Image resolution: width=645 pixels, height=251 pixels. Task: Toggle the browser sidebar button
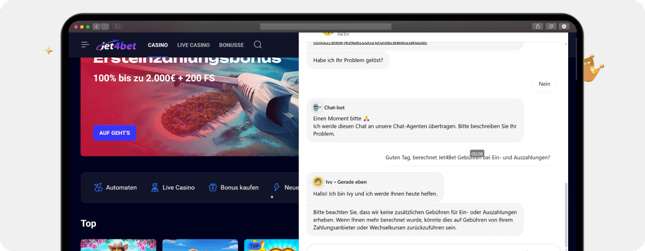click(118, 26)
